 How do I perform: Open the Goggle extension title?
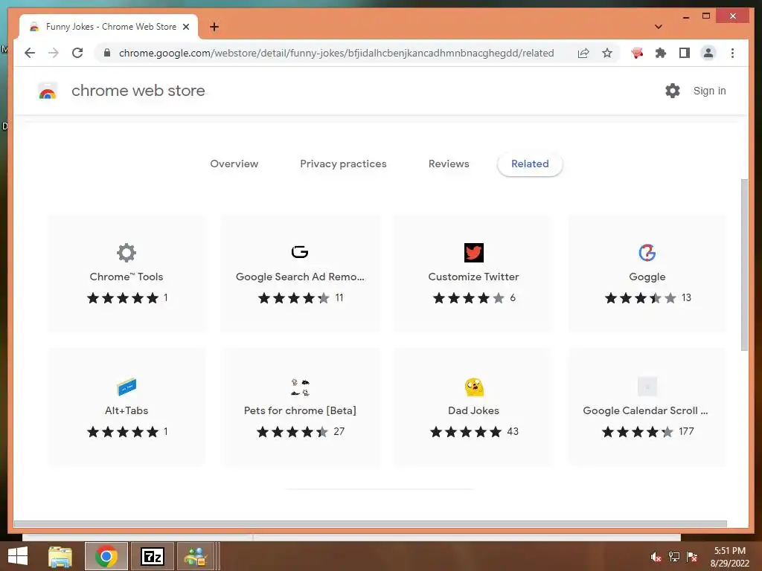click(x=647, y=277)
